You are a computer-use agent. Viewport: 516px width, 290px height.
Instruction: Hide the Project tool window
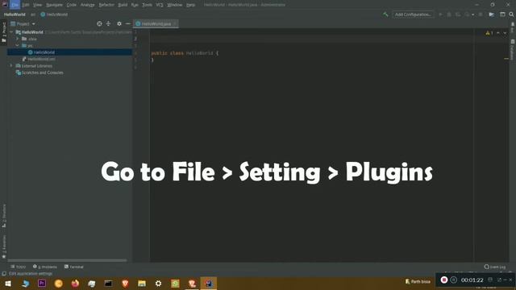click(x=128, y=23)
